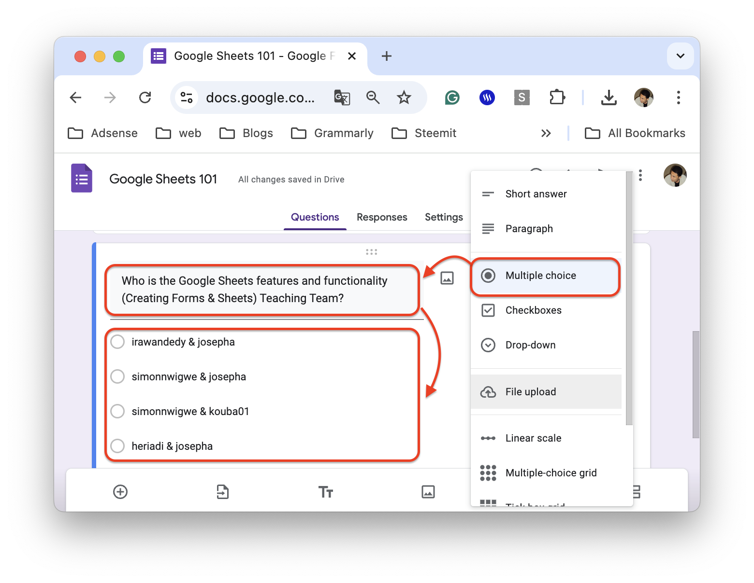Screen dimensions: 754x583
Task: Open the gray S extension
Action: (522, 97)
